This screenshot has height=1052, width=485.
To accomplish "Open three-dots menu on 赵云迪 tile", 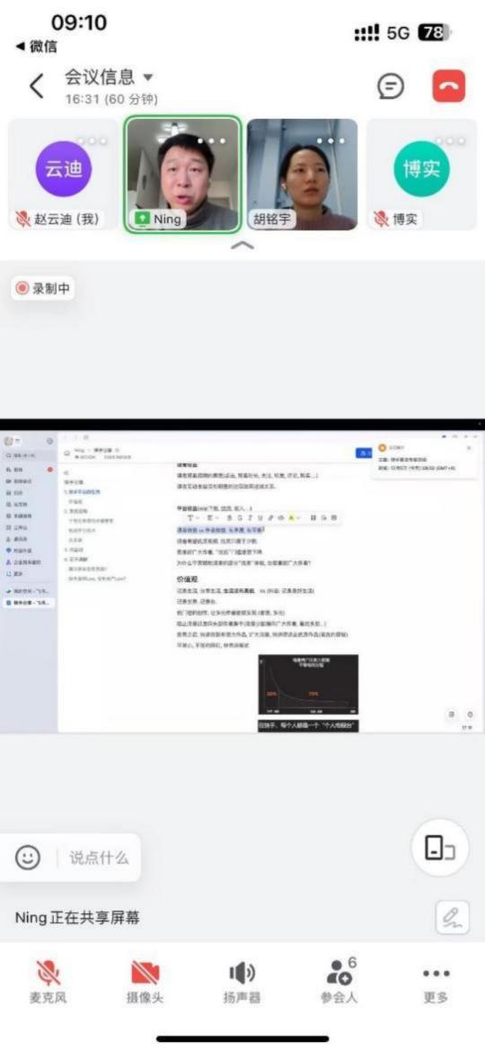I will click(91, 141).
